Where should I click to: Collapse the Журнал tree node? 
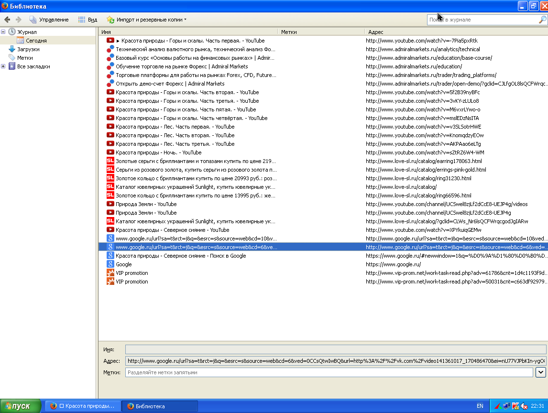click(x=3, y=32)
